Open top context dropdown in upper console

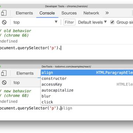35,22
